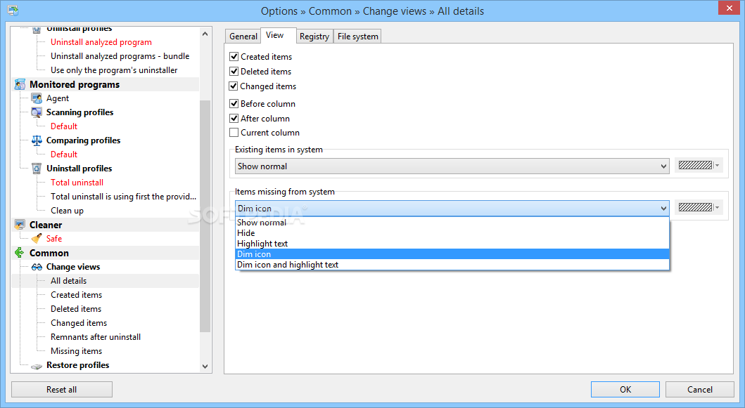Image resolution: width=745 pixels, height=408 pixels.
Task: Toggle the After column checkbox
Action: coord(234,118)
